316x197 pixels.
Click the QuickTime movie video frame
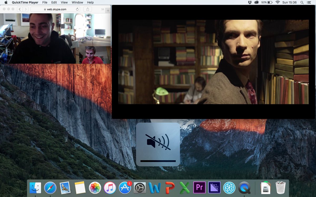[x=213, y=62]
